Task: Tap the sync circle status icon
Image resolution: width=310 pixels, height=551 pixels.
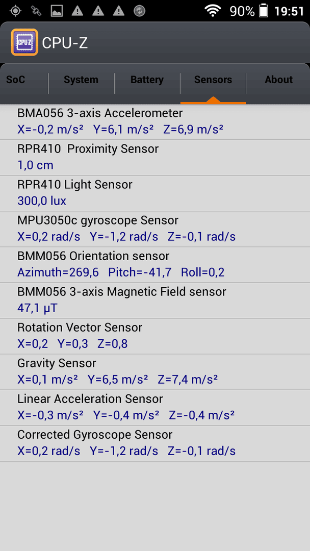Action: click(139, 11)
